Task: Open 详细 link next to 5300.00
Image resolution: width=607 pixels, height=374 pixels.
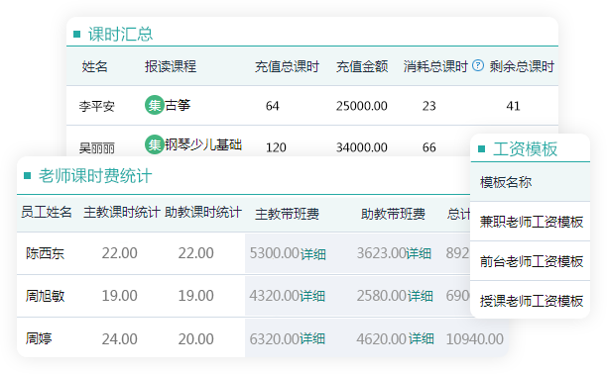Action: 312,254
